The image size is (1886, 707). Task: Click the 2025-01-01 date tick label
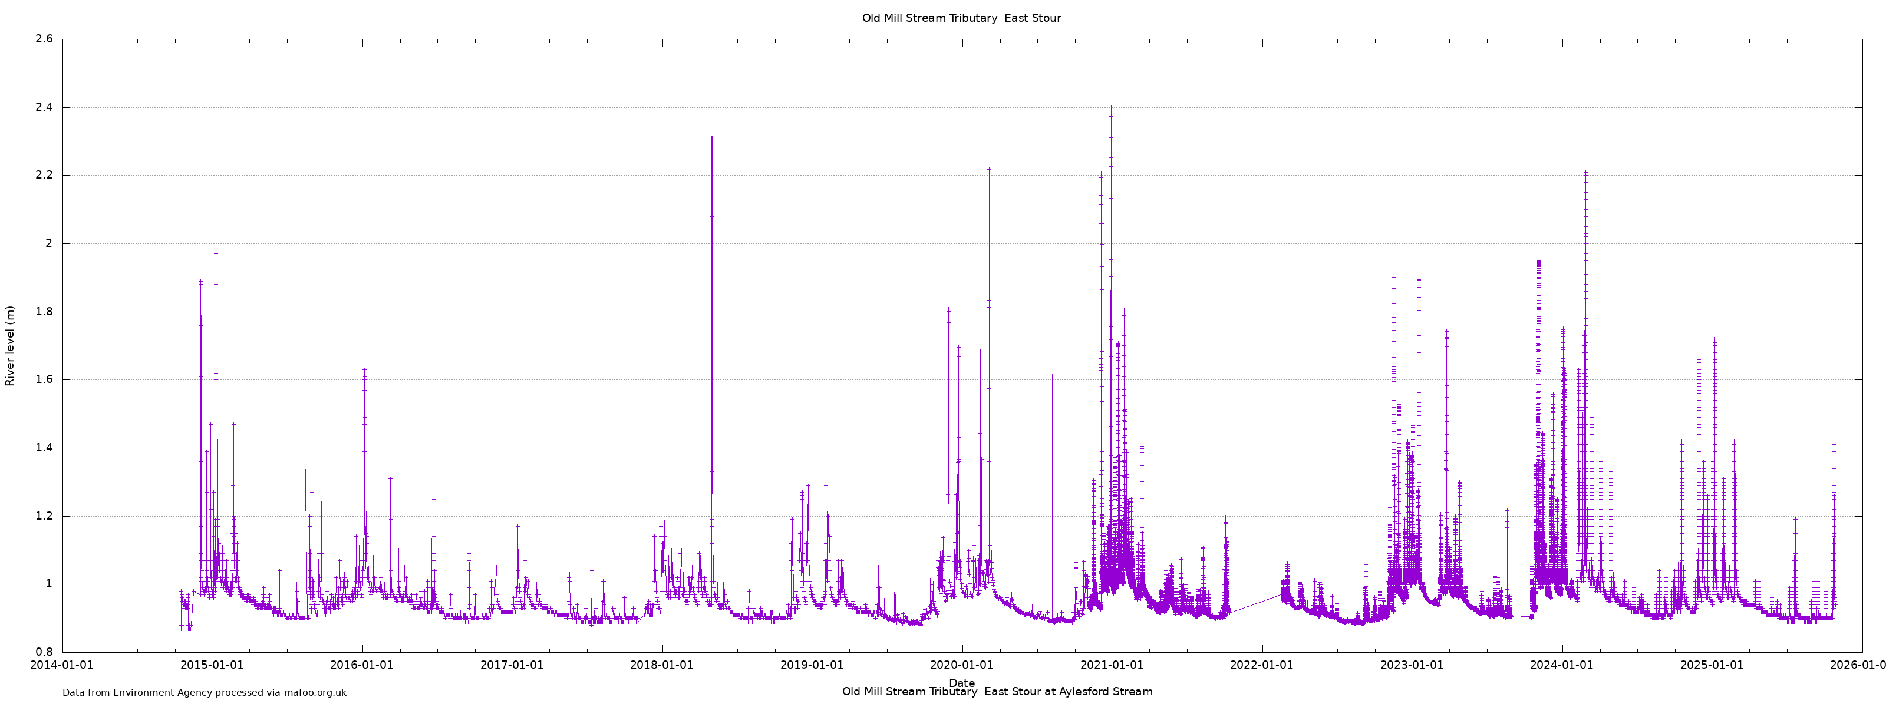(x=1712, y=665)
